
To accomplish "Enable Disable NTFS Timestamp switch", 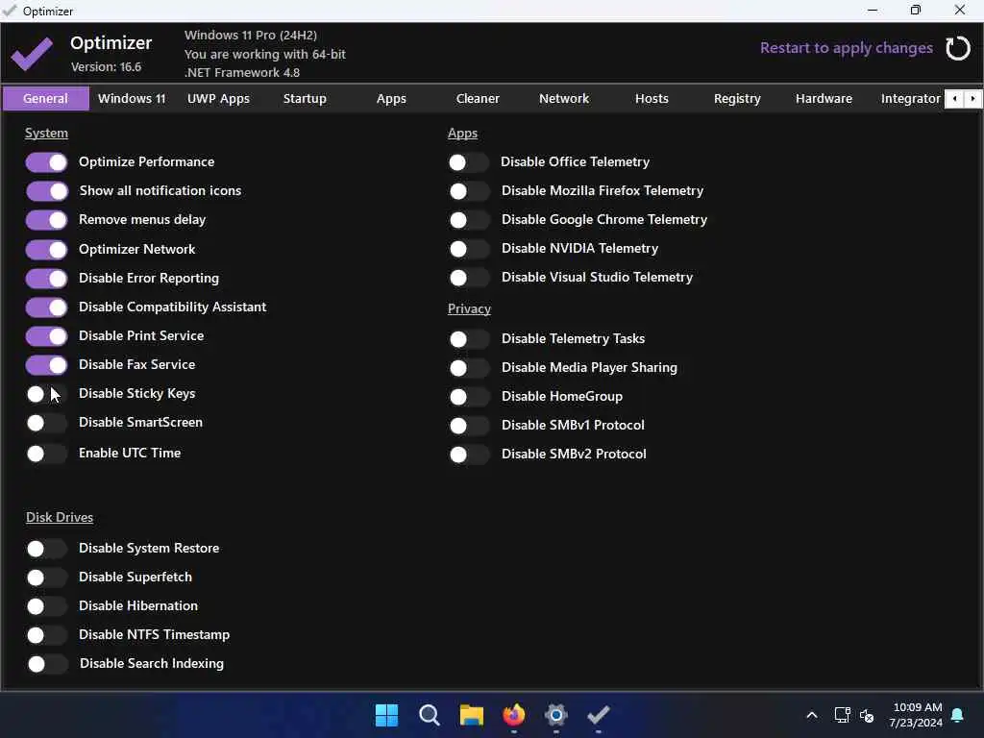I will click(x=46, y=636).
